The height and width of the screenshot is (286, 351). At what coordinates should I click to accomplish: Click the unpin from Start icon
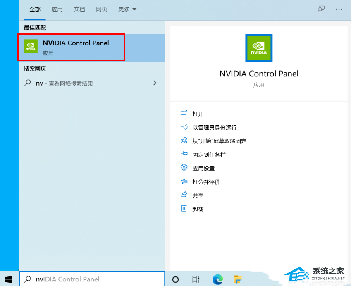click(184, 140)
